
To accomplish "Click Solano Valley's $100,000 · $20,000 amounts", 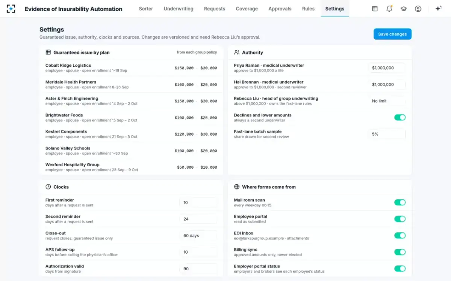I will point(196,151).
